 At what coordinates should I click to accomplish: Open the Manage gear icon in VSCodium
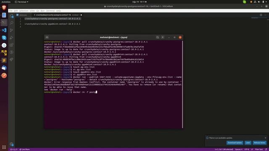pos(11,144)
